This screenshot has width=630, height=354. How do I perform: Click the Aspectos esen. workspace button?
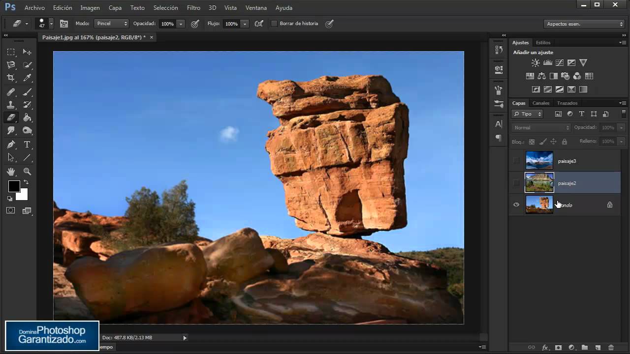[x=584, y=23]
